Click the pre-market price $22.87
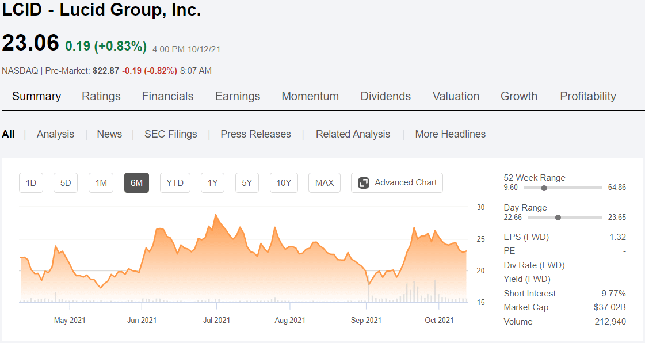 pyautogui.click(x=106, y=71)
